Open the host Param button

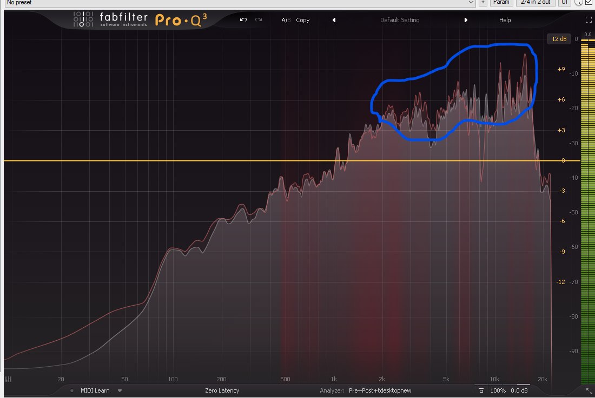501,2
